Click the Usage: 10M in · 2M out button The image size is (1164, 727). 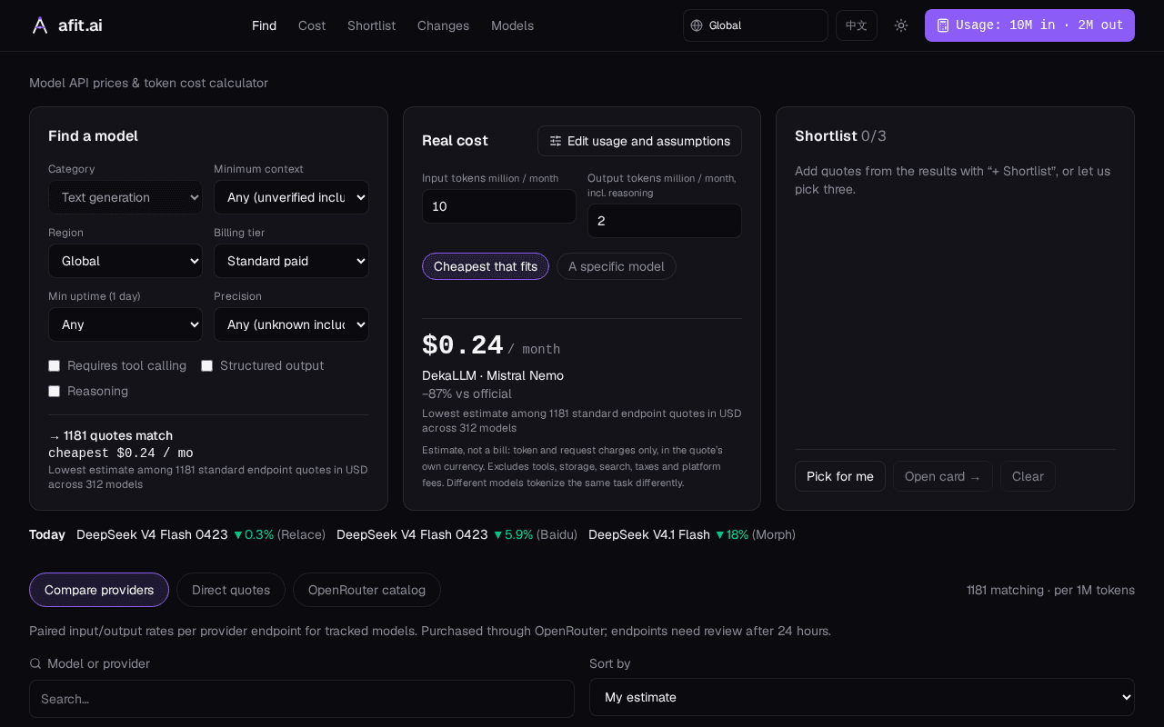click(1029, 25)
